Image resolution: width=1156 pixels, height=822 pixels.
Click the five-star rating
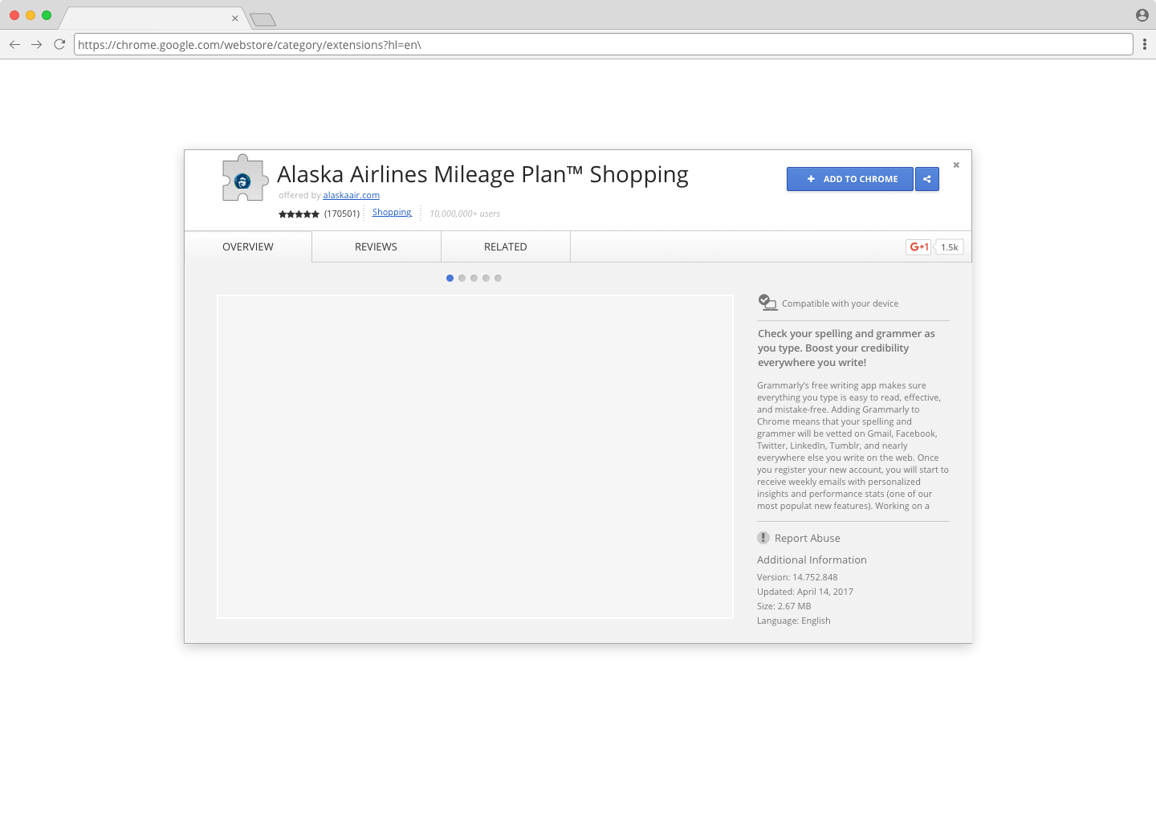[299, 214]
